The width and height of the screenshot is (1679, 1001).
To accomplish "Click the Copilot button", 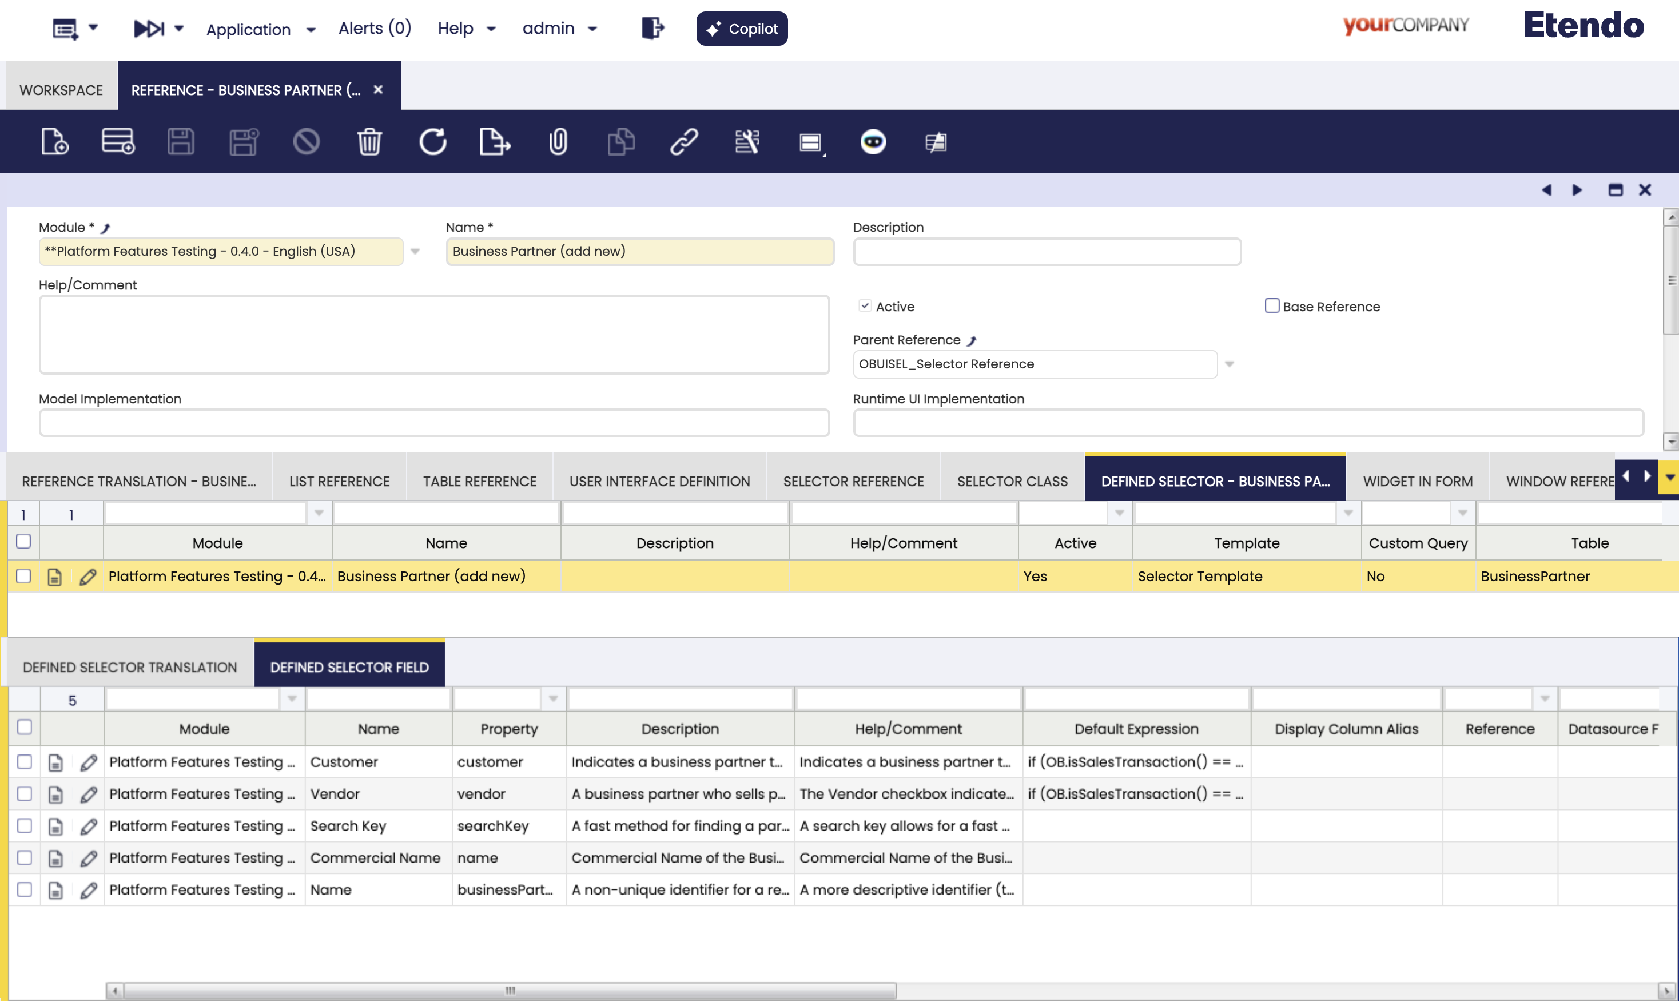I will 742,29.
